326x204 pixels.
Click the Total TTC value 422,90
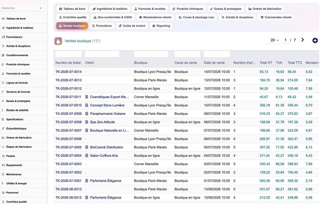pyautogui.click(x=293, y=147)
